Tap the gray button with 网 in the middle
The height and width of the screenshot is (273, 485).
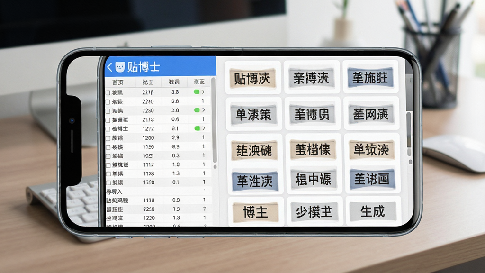tap(371, 114)
